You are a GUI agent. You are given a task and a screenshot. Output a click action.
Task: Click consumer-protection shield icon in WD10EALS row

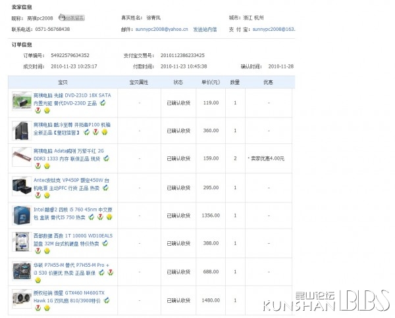[105, 243]
